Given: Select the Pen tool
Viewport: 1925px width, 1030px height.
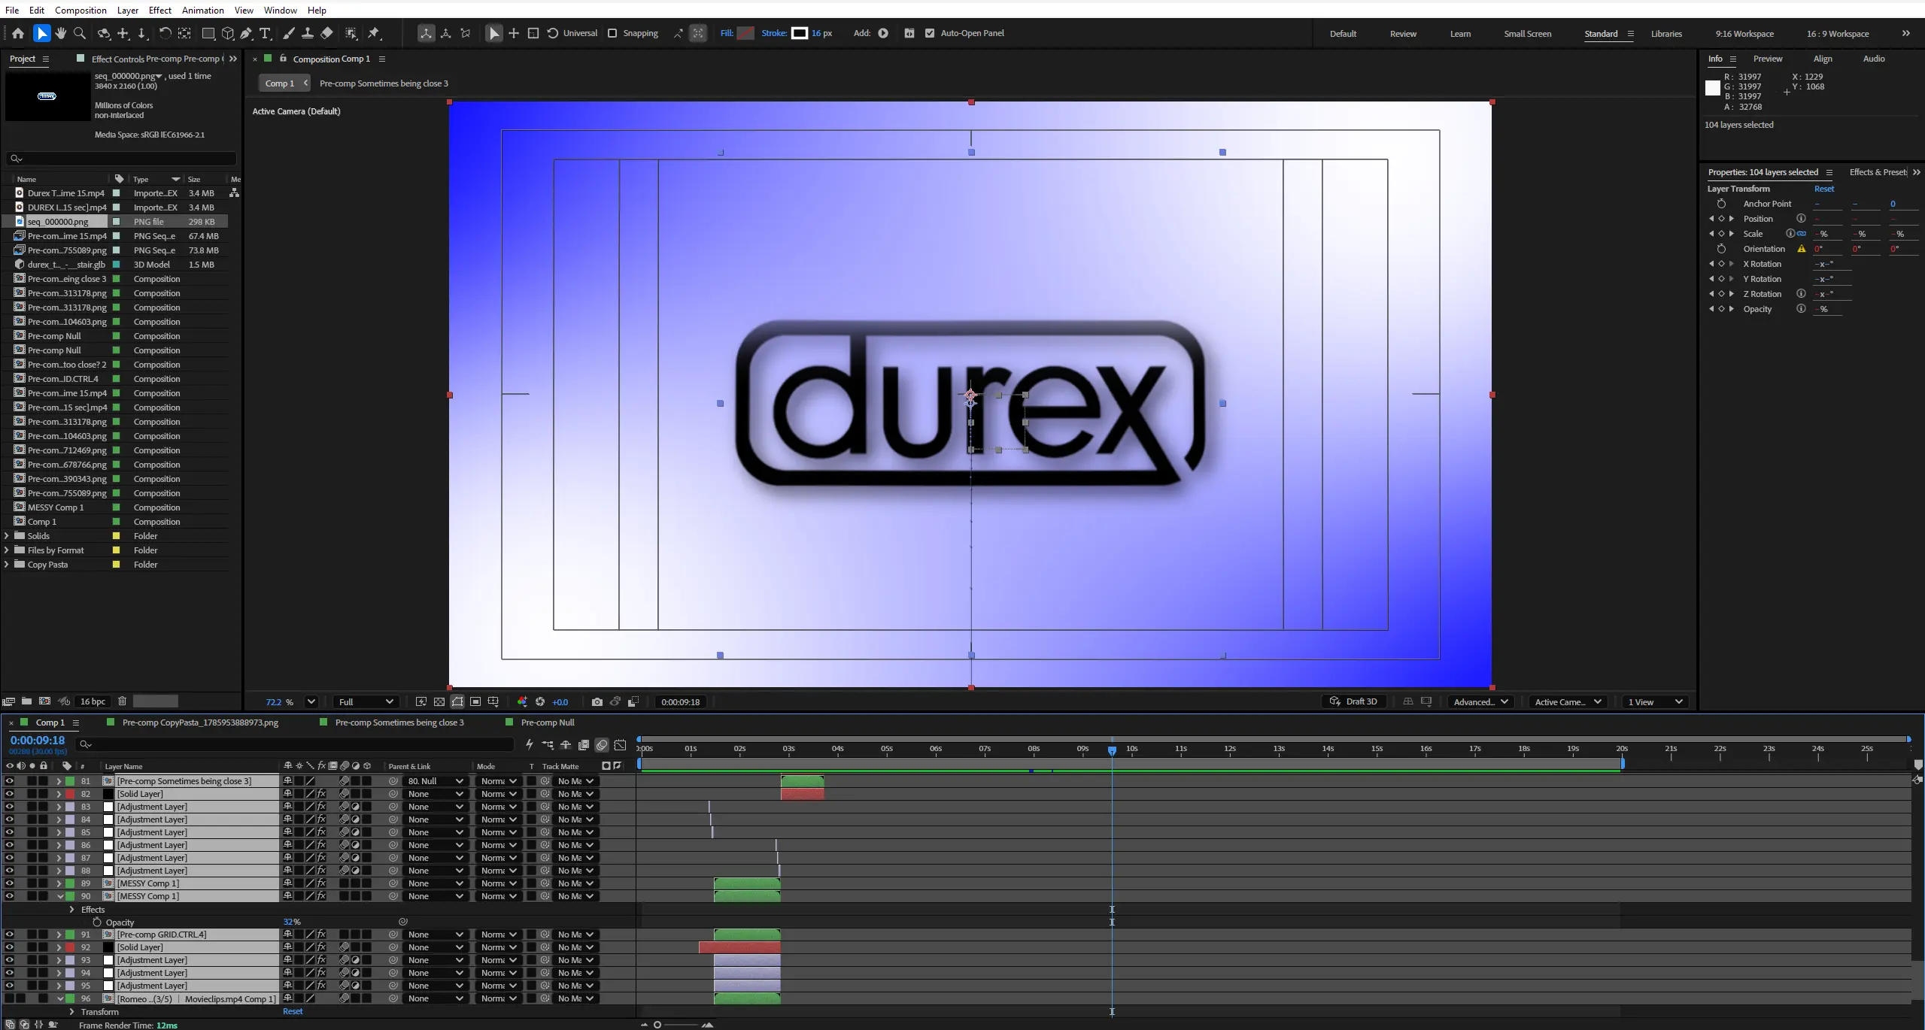Looking at the screenshot, I should coord(246,33).
